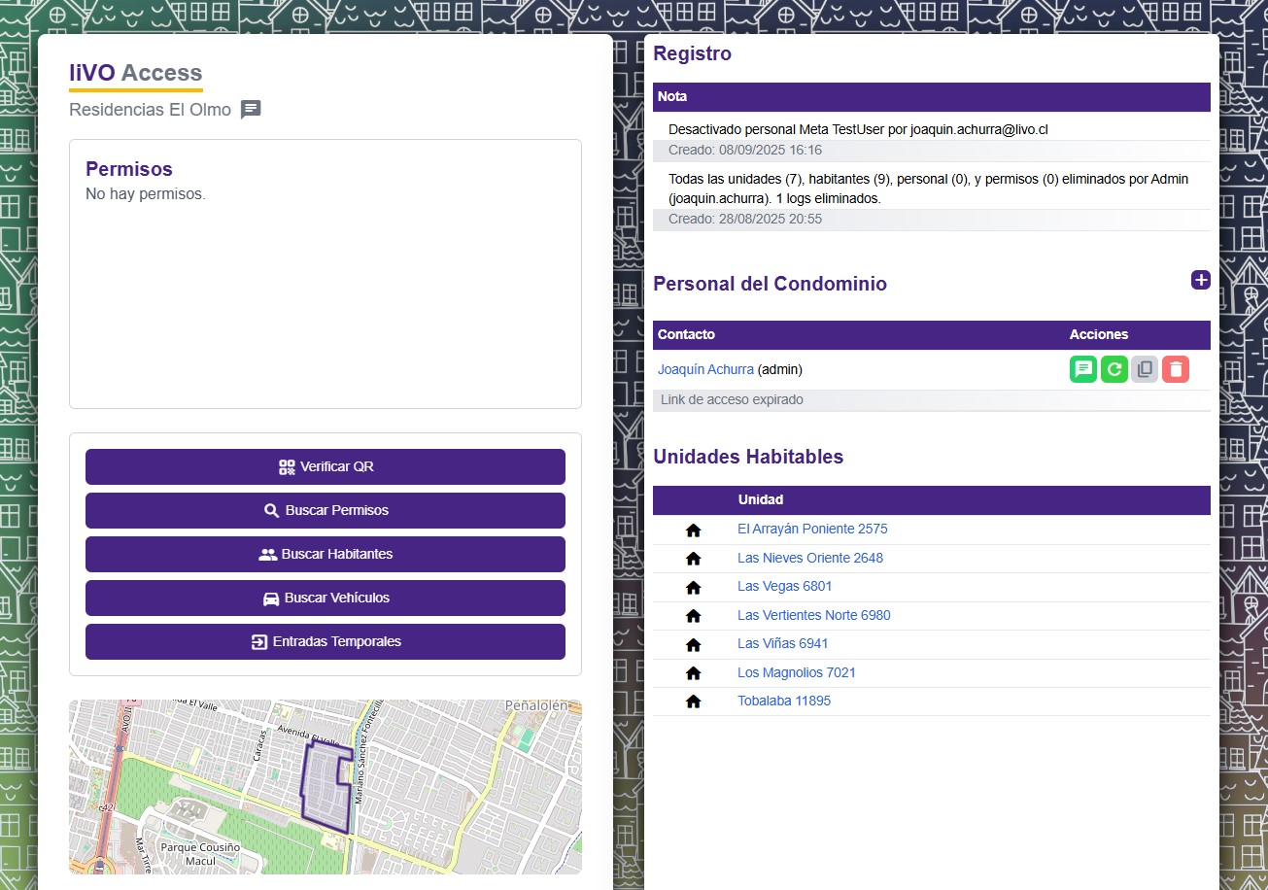This screenshot has width=1268, height=890.
Task: Open unit Las Nieves Oriente 2648
Action: [810, 558]
